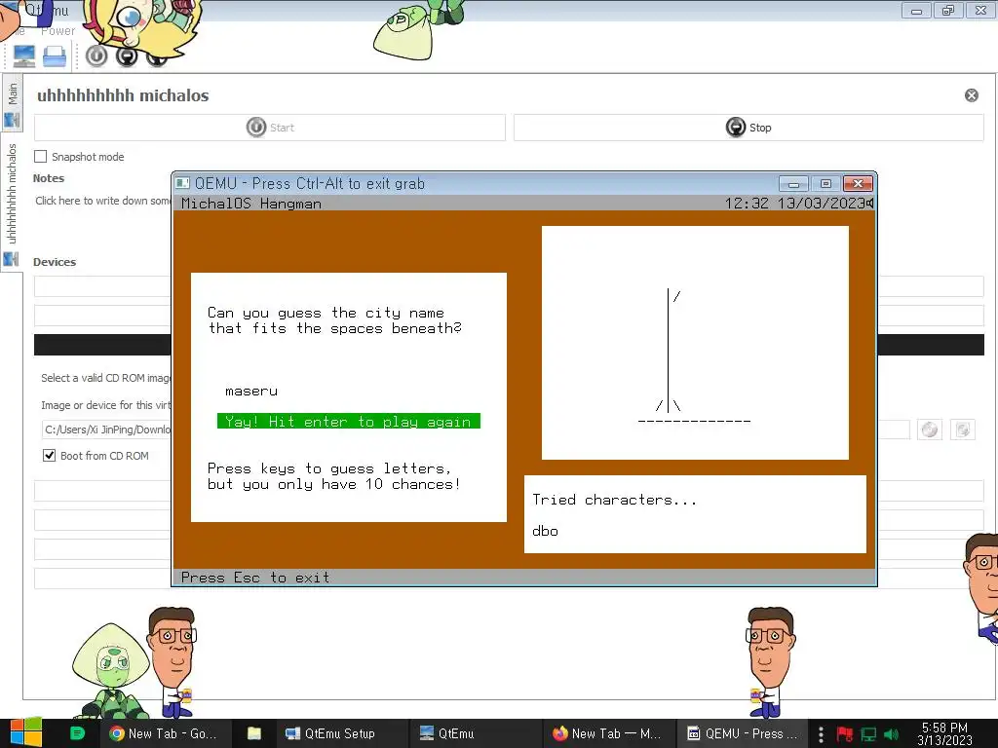The width and height of the screenshot is (998, 748).
Task: Click the QEMU window title bar icon
Action: coord(182,183)
